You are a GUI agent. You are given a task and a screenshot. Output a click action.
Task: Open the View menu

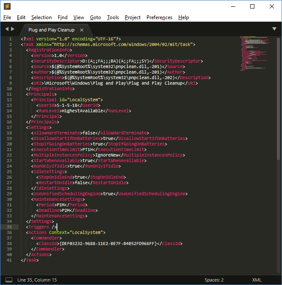[79, 17]
